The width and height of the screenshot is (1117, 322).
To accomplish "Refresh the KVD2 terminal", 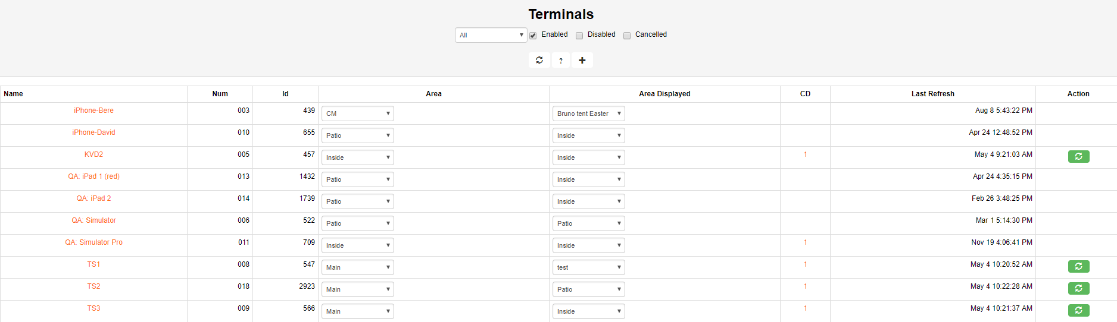I will coord(1078,156).
